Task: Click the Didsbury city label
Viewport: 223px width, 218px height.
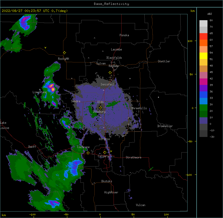Action: point(99,112)
